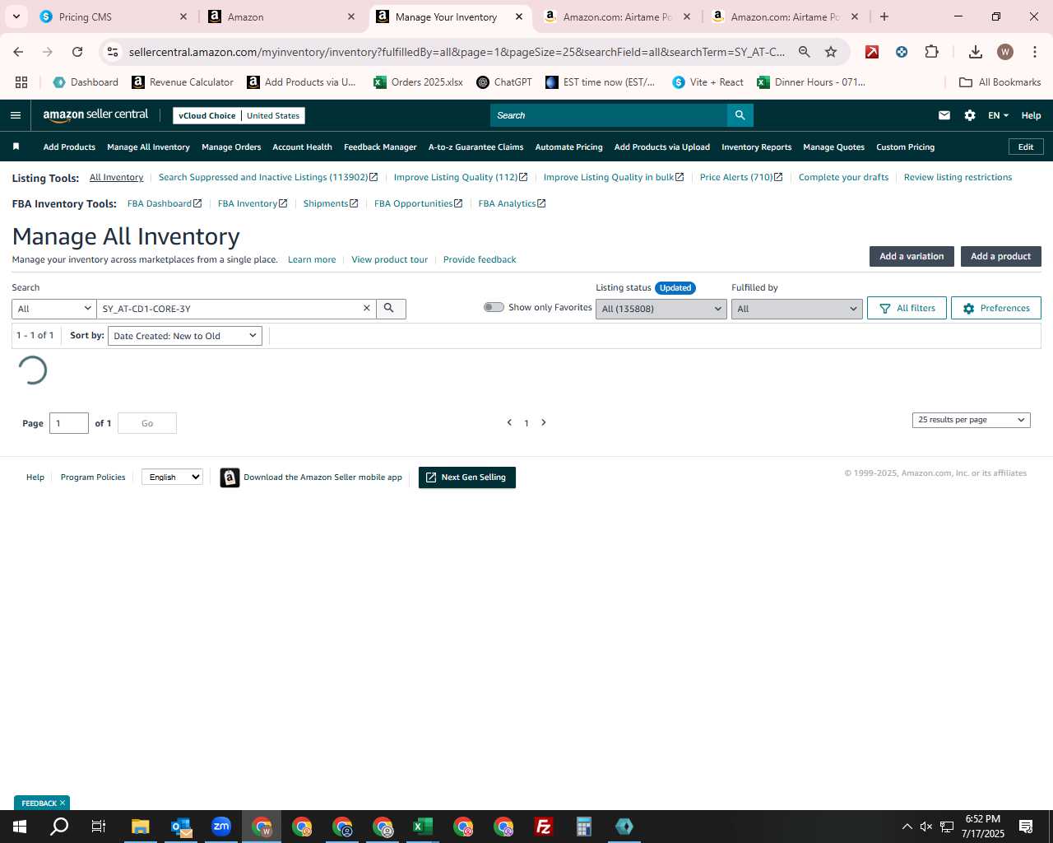
Task: Click the inventory search magnifier button
Action: [390, 308]
